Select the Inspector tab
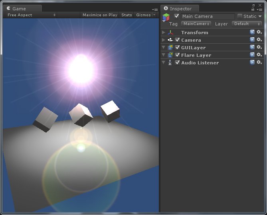This screenshot has height=215, width=267. 180,9
